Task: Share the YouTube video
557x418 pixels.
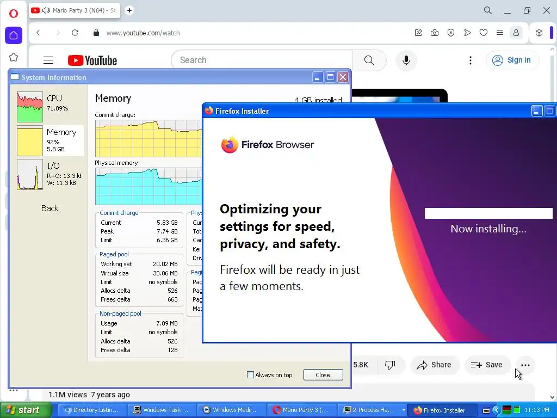Action: [x=435, y=365]
